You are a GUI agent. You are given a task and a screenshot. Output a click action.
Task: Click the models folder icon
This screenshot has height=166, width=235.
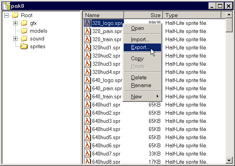tap(24, 31)
